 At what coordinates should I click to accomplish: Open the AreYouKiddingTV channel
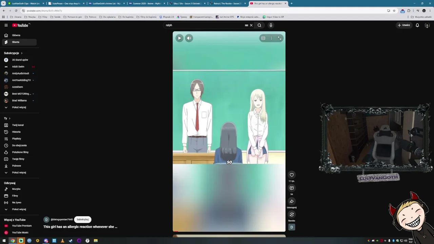click(19, 80)
